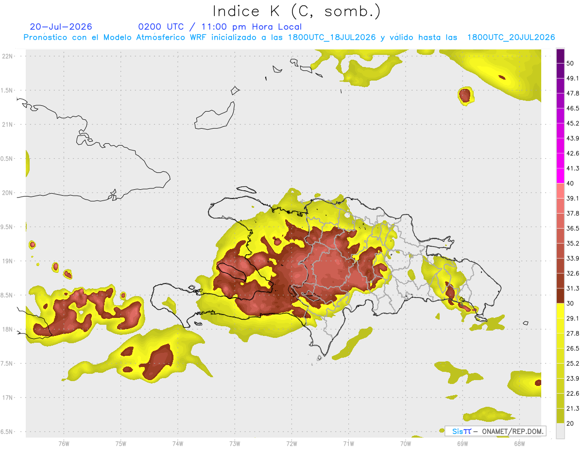Click the "Indice K (C, somb.)" chart title
Image resolution: width=583 pixels, height=450 pixels.
pos(297,11)
